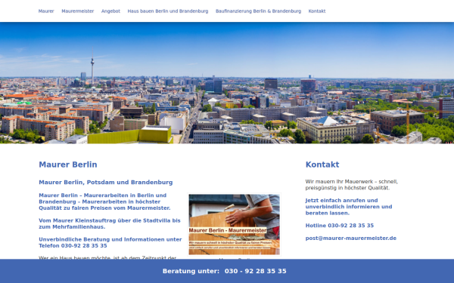Open the Maurer Berlin - Maurermeister photo
The height and width of the screenshot is (283, 454).
pos(235,224)
